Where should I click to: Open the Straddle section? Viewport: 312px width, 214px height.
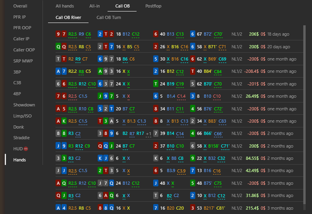coord(21,138)
